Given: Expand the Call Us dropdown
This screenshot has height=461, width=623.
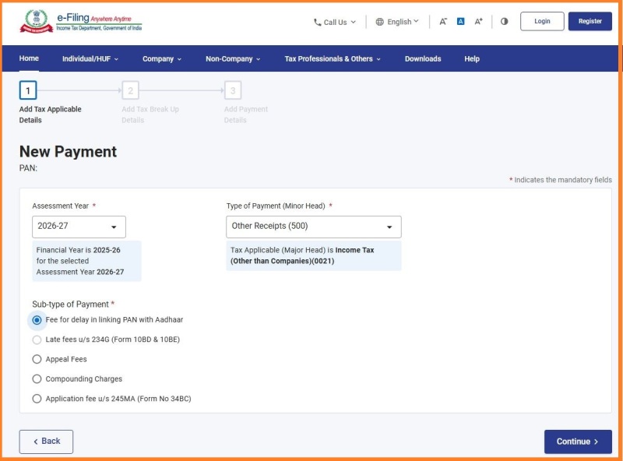Looking at the screenshot, I should click(335, 23).
